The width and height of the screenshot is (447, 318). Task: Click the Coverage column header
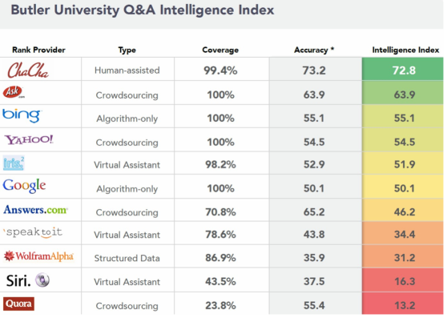(x=220, y=50)
